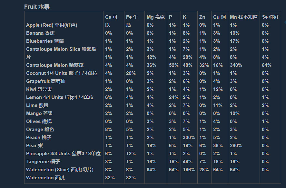
Task: Select the 'Lemon 4/4 Units' row label
Action: coord(60,97)
